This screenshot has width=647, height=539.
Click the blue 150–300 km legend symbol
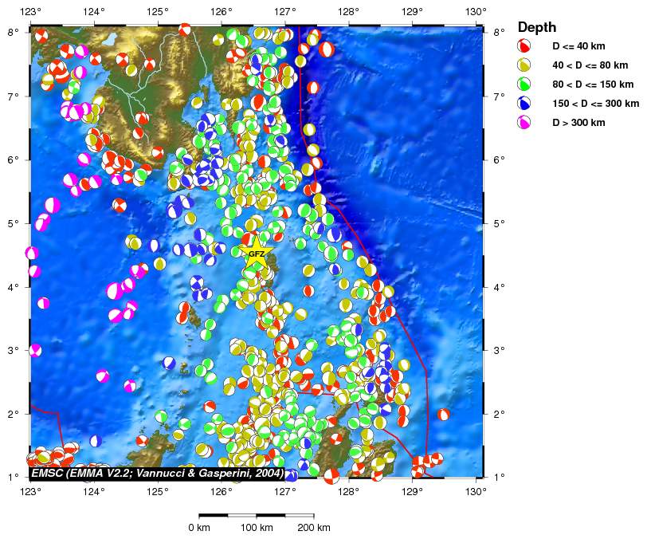tap(524, 103)
